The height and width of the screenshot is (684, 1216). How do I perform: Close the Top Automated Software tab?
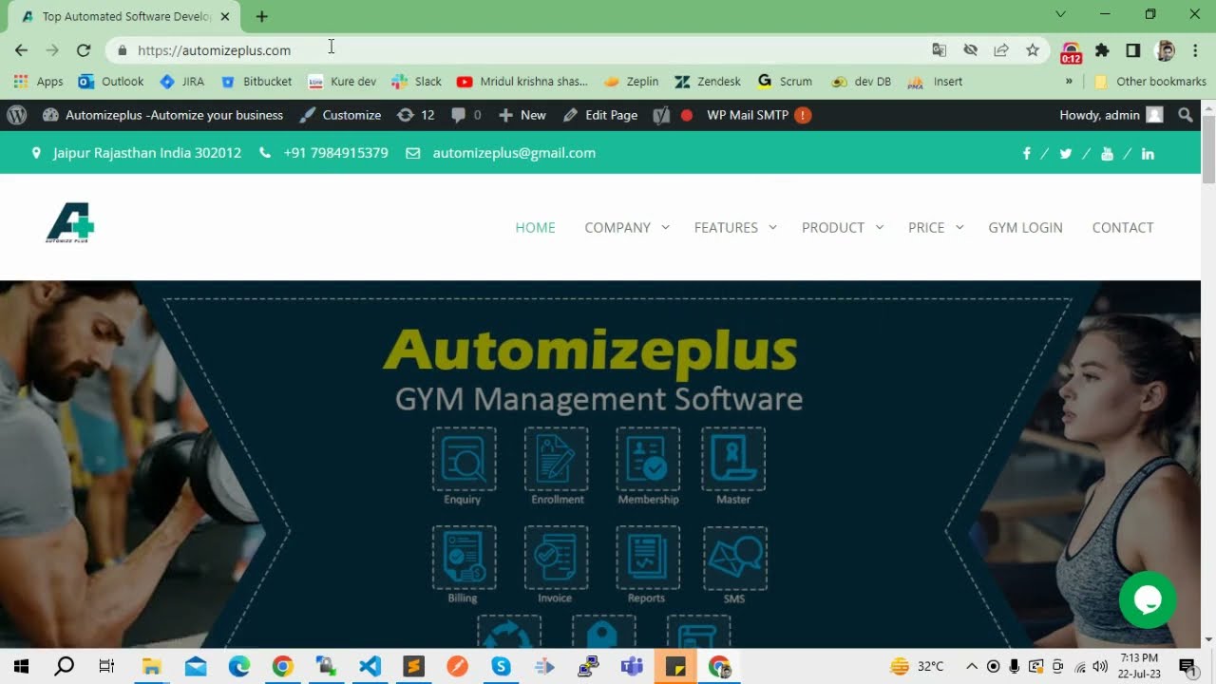click(225, 16)
